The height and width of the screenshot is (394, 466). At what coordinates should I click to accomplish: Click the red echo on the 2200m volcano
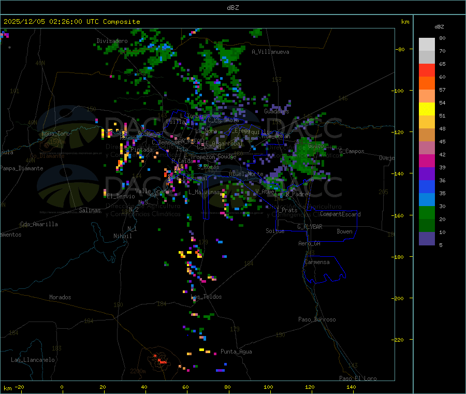click(x=161, y=360)
